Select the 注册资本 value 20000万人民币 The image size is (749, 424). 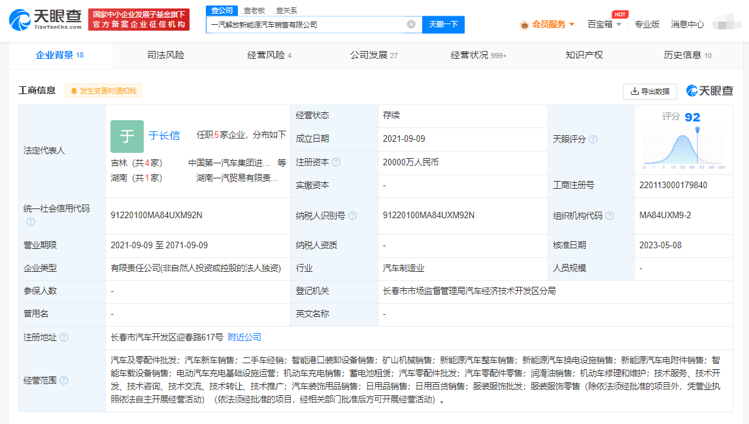pyautogui.click(x=411, y=162)
